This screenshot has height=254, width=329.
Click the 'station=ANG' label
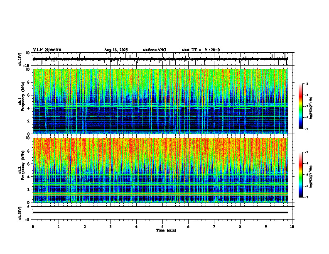pos(155,50)
